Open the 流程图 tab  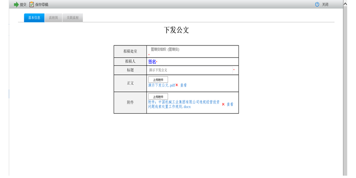[x=53, y=17]
